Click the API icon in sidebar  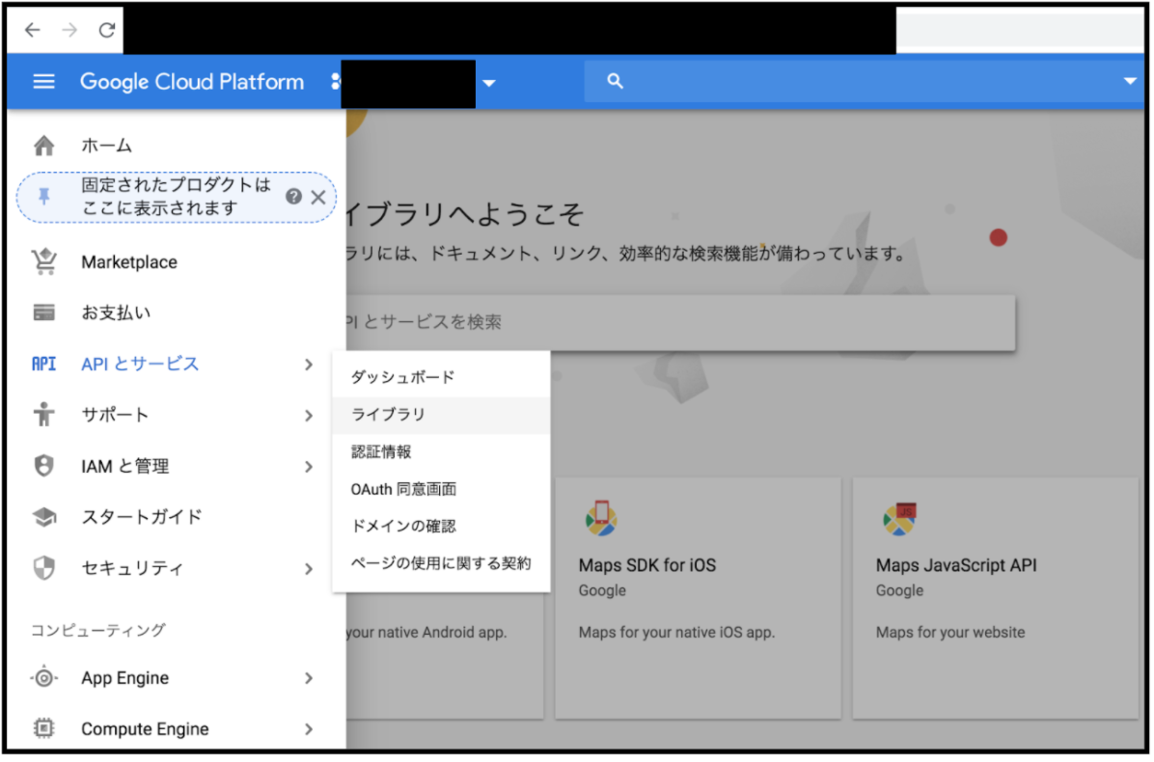point(44,365)
